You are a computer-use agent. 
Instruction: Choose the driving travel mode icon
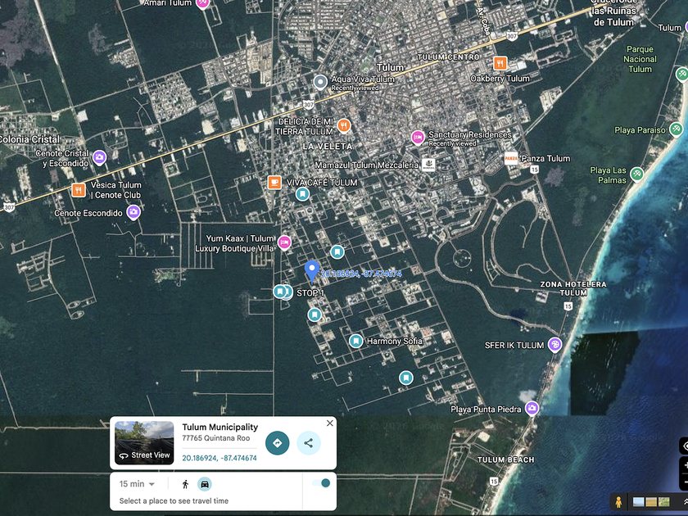[205, 484]
